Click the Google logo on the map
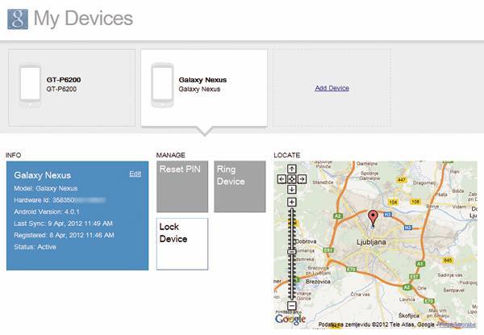Viewport: 484px width, 335px height. click(x=290, y=319)
